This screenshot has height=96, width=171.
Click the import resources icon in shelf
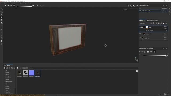click(14, 68)
